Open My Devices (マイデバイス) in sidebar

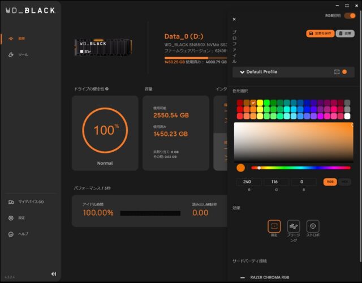point(26,202)
